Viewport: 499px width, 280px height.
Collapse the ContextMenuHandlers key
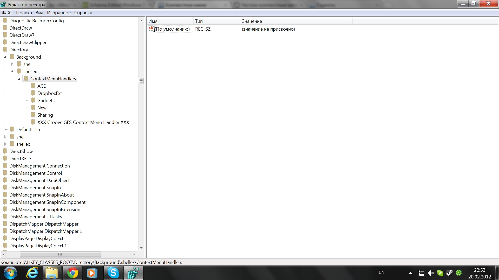pyautogui.click(x=19, y=79)
